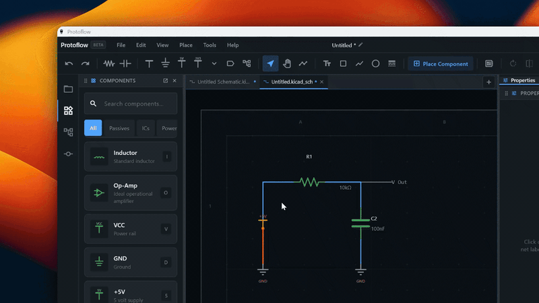539x303 pixels.
Task: Select the All filter chip
Action: pyautogui.click(x=93, y=128)
